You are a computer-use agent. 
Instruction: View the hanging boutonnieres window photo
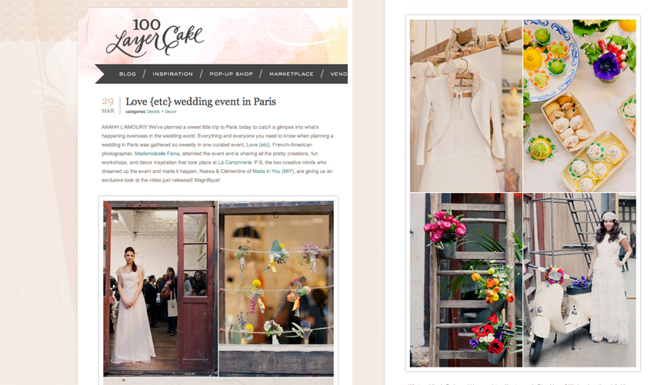pos(276,288)
